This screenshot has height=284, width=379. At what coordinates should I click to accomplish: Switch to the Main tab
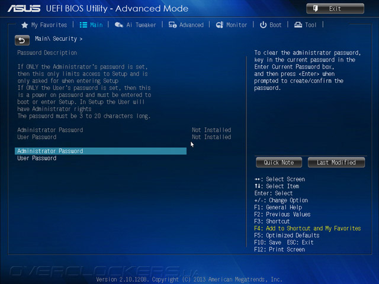click(91, 25)
